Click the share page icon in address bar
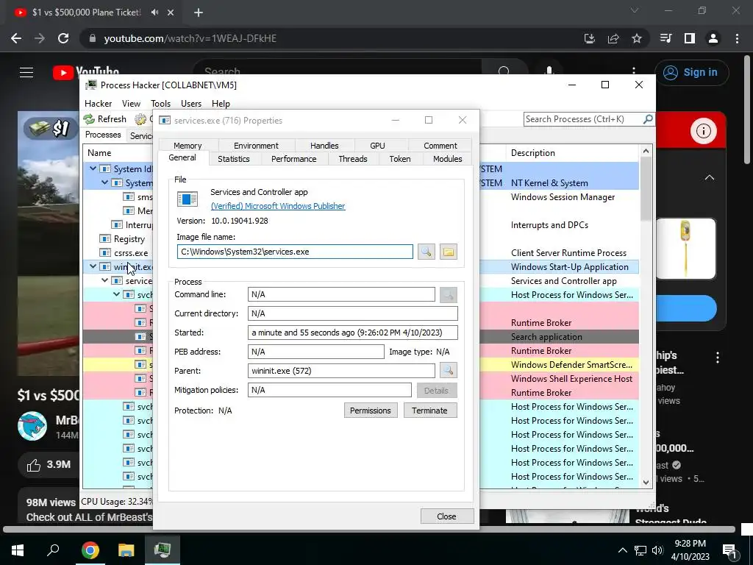Viewport: 753px width, 565px height. (613, 38)
